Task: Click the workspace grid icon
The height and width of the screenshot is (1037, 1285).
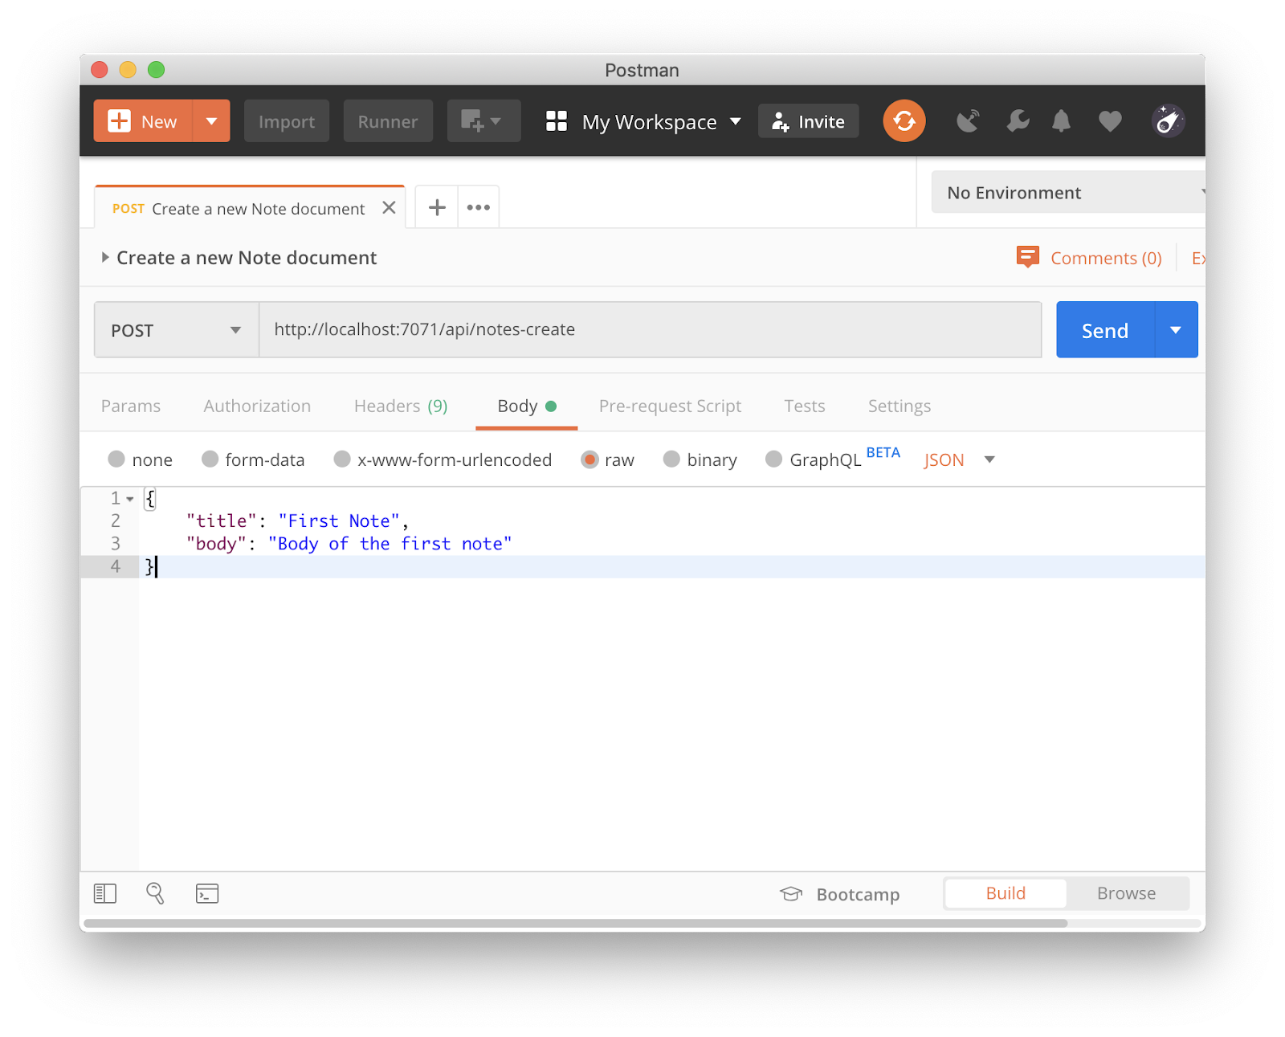Action: pos(557,121)
